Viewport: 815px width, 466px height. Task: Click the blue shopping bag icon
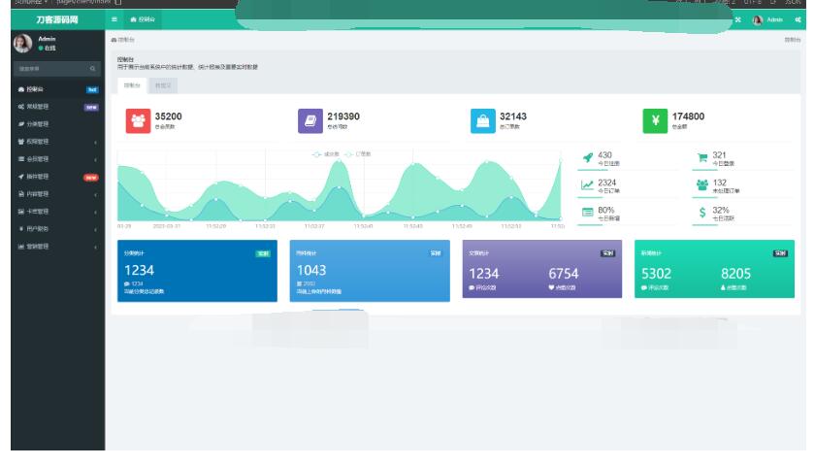click(483, 119)
